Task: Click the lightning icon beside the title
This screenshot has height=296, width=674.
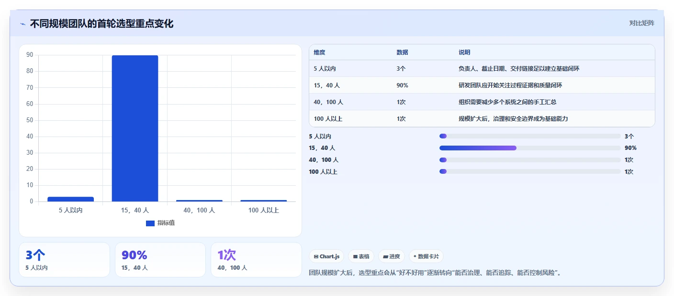Action: click(23, 24)
